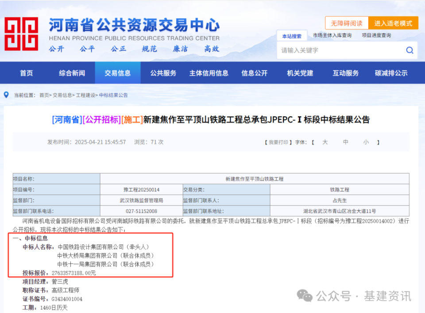Image resolution: width=425 pixels, height=313 pixels.
Task: Click 交易分类 label cell
Action: [x=226, y=189]
